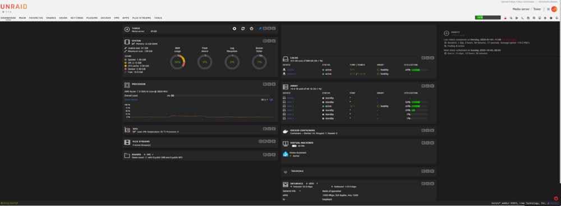Click the Docker whale icon

point(285,131)
